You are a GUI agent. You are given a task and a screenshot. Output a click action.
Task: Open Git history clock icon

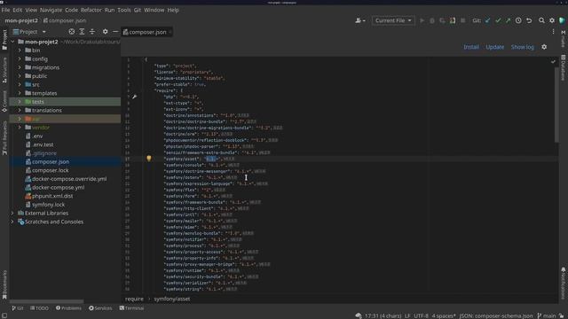(518, 20)
